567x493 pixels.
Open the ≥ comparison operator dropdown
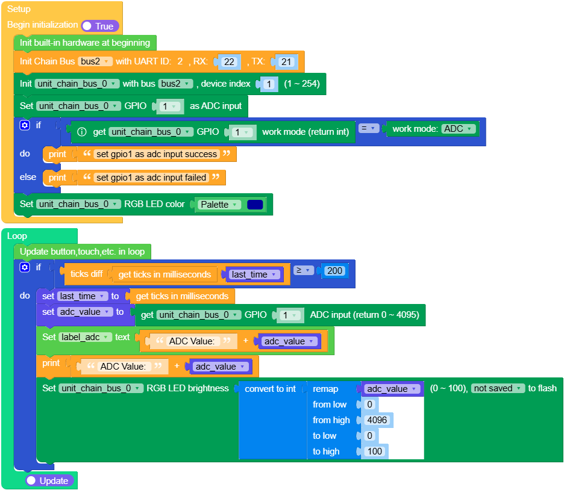click(x=304, y=270)
